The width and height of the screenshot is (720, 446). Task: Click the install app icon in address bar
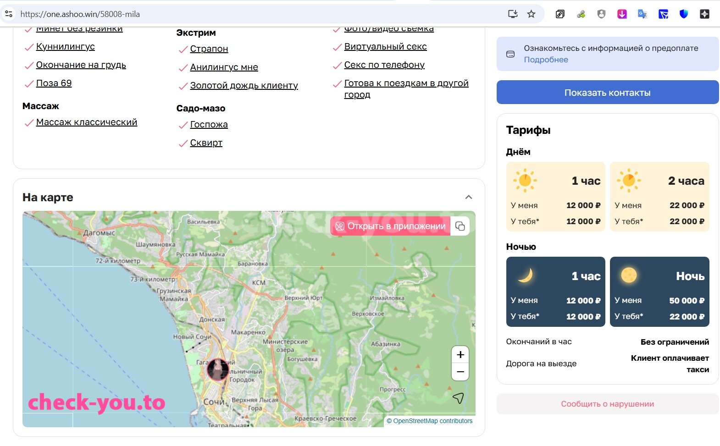tap(513, 14)
